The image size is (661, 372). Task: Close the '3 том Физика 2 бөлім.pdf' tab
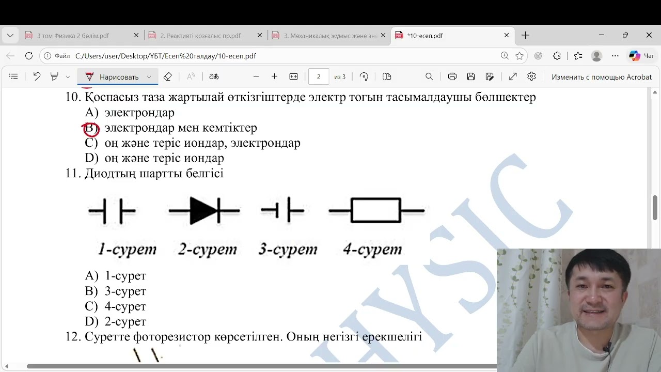(x=136, y=36)
